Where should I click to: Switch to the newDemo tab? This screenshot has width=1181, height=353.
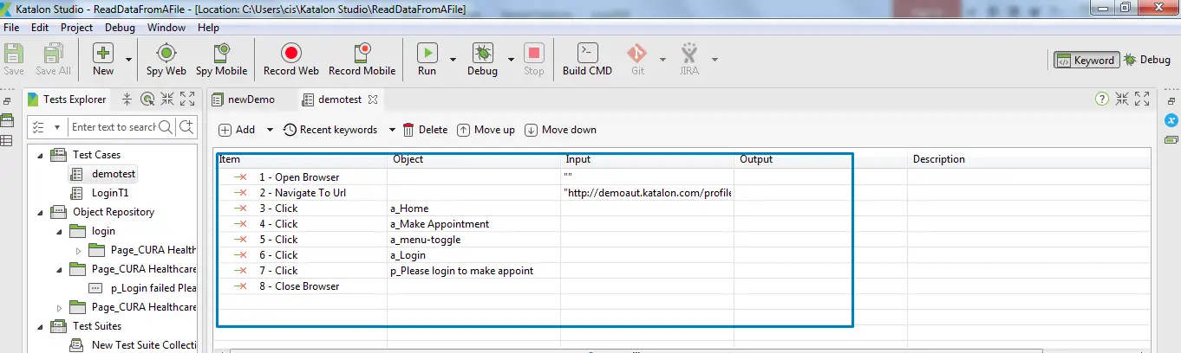tap(244, 99)
